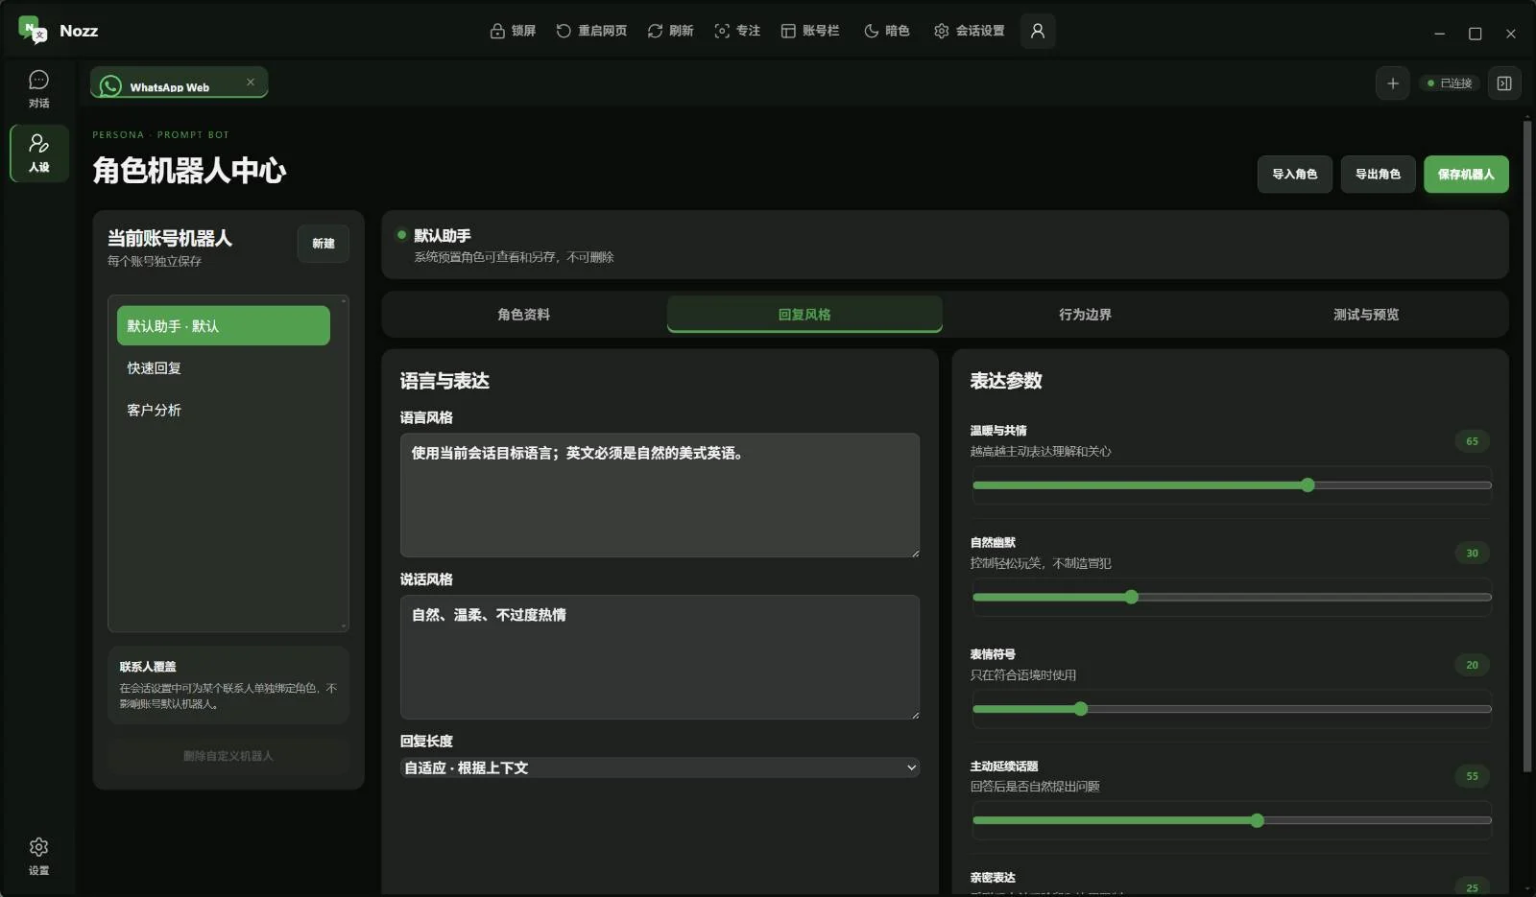1536x897 pixels.
Task: Open the 回复风格 tab
Action: pyautogui.click(x=804, y=315)
